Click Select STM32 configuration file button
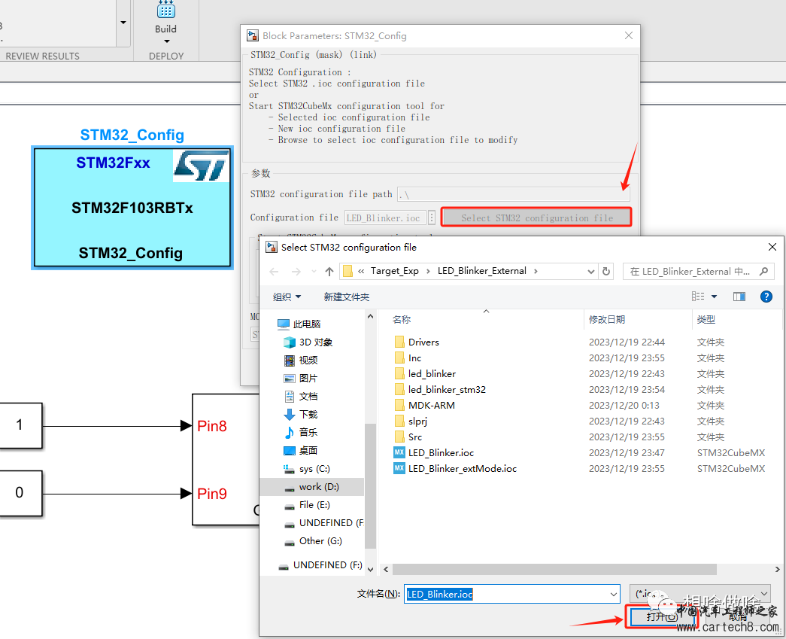This screenshot has width=786, height=639. tap(536, 218)
